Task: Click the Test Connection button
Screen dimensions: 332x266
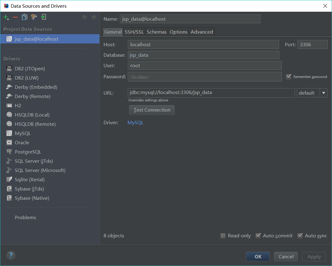Action: [152, 110]
